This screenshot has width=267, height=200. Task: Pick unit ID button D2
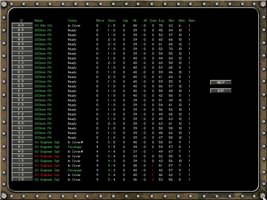(22, 77)
